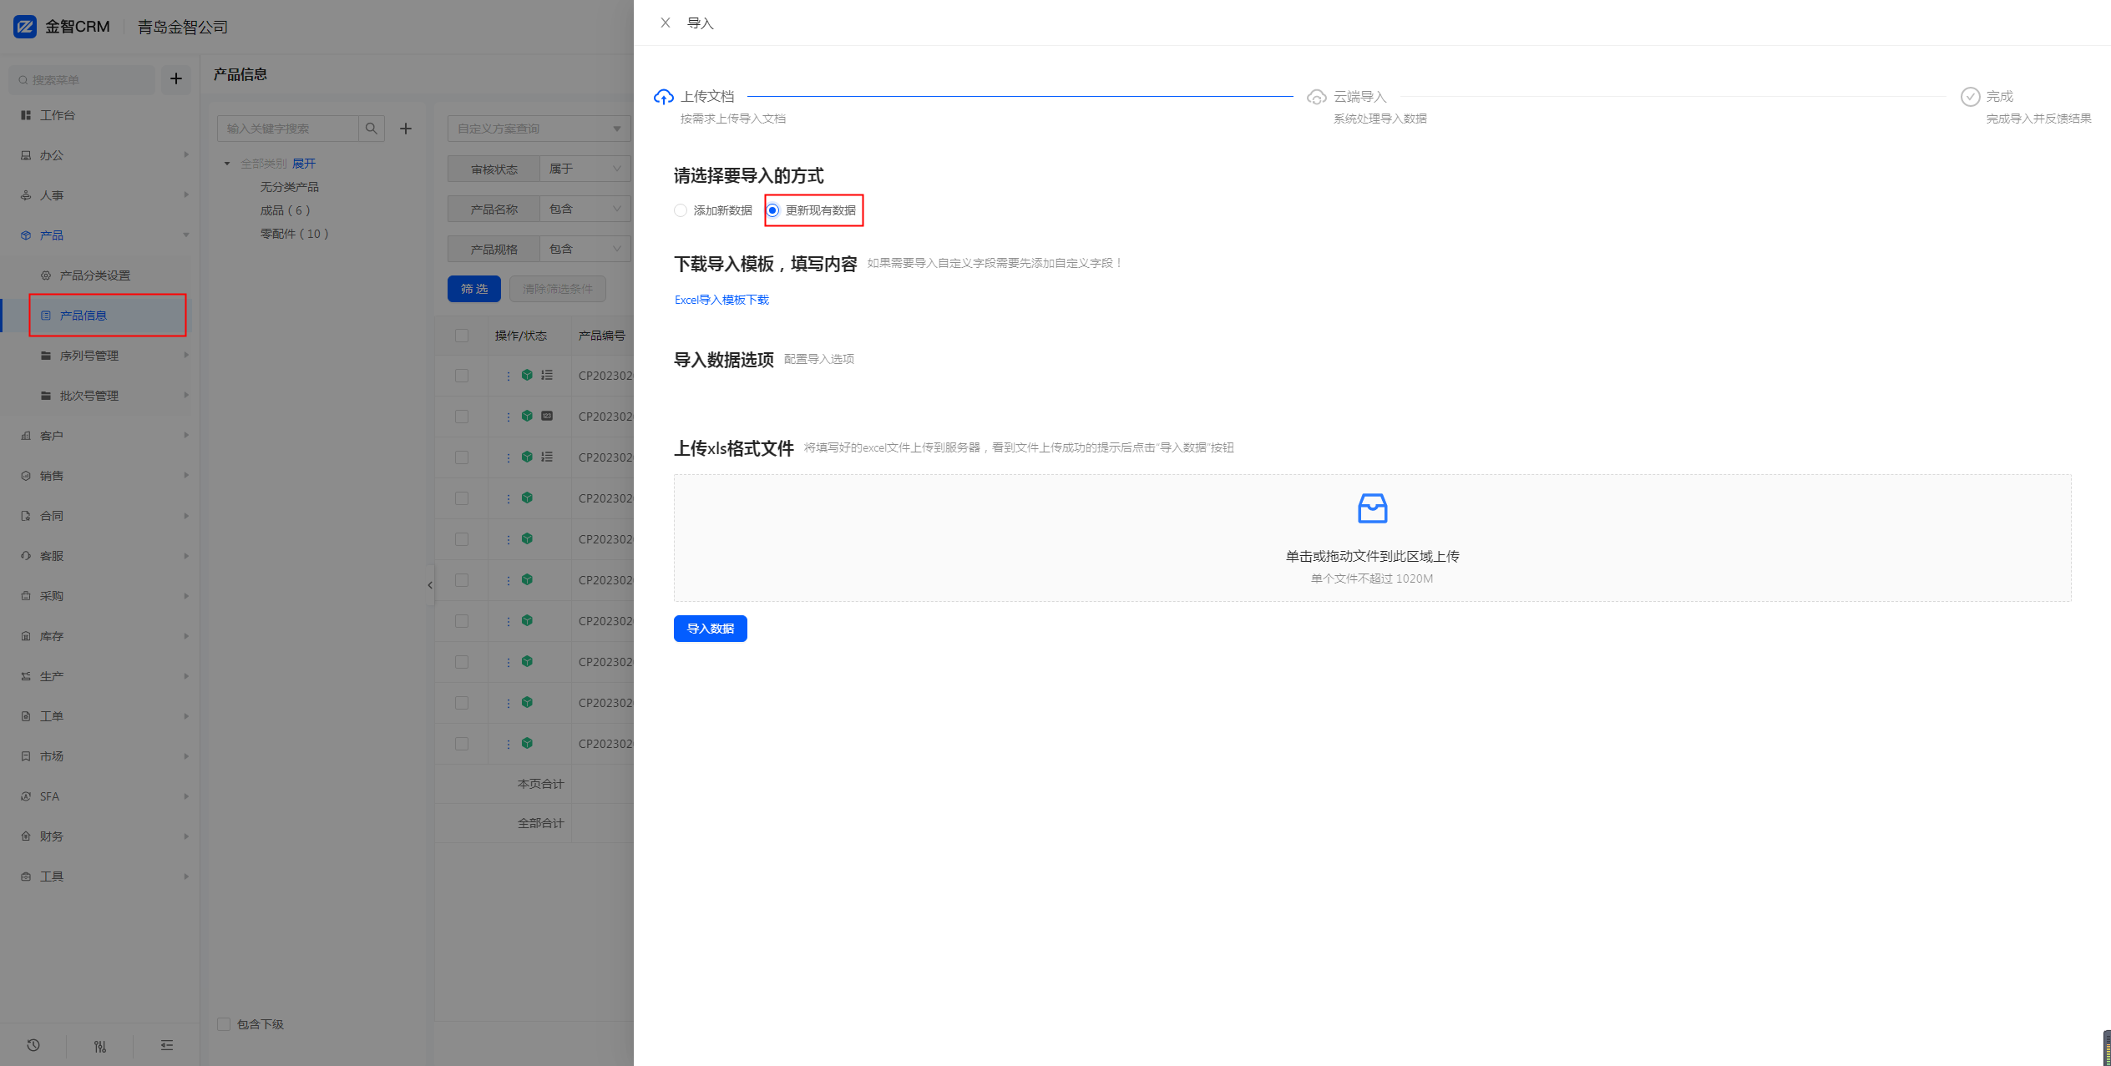
Task: Click the 上传文档 cloud step icon
Action: click(x=663, y=97)
